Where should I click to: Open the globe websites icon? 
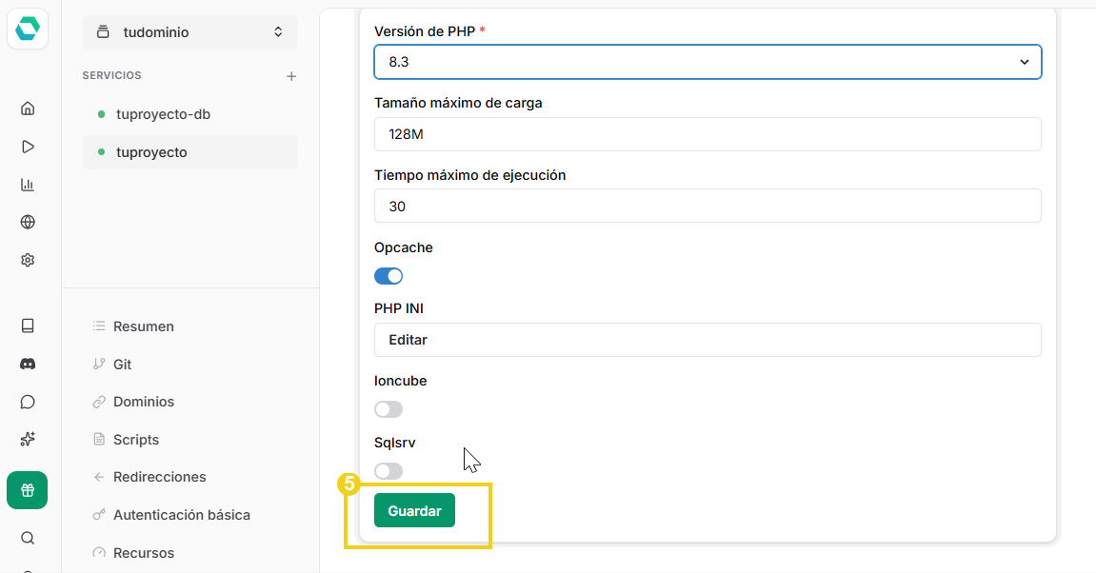[x=27, y=222]
